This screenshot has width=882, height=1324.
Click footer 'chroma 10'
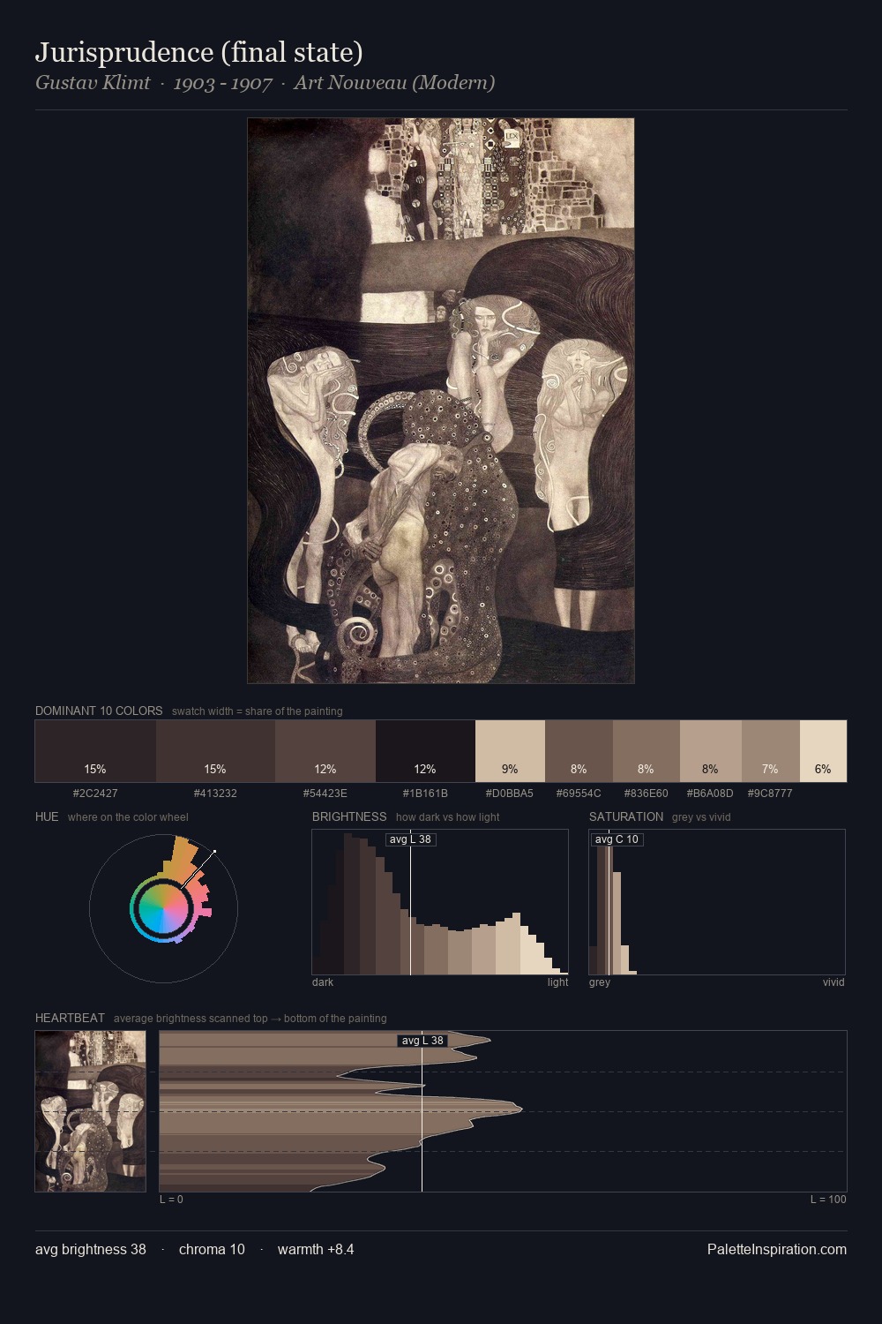tap(212, 1250)
